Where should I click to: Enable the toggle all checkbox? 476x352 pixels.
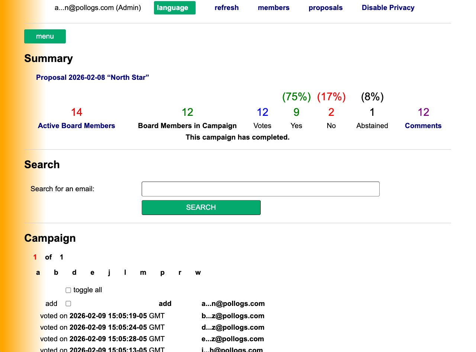click(68, 290)
